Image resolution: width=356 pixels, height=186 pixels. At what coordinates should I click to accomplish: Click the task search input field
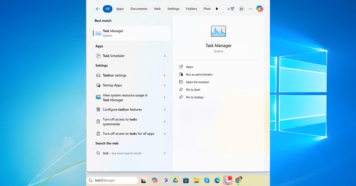click(x=113, y=180)
